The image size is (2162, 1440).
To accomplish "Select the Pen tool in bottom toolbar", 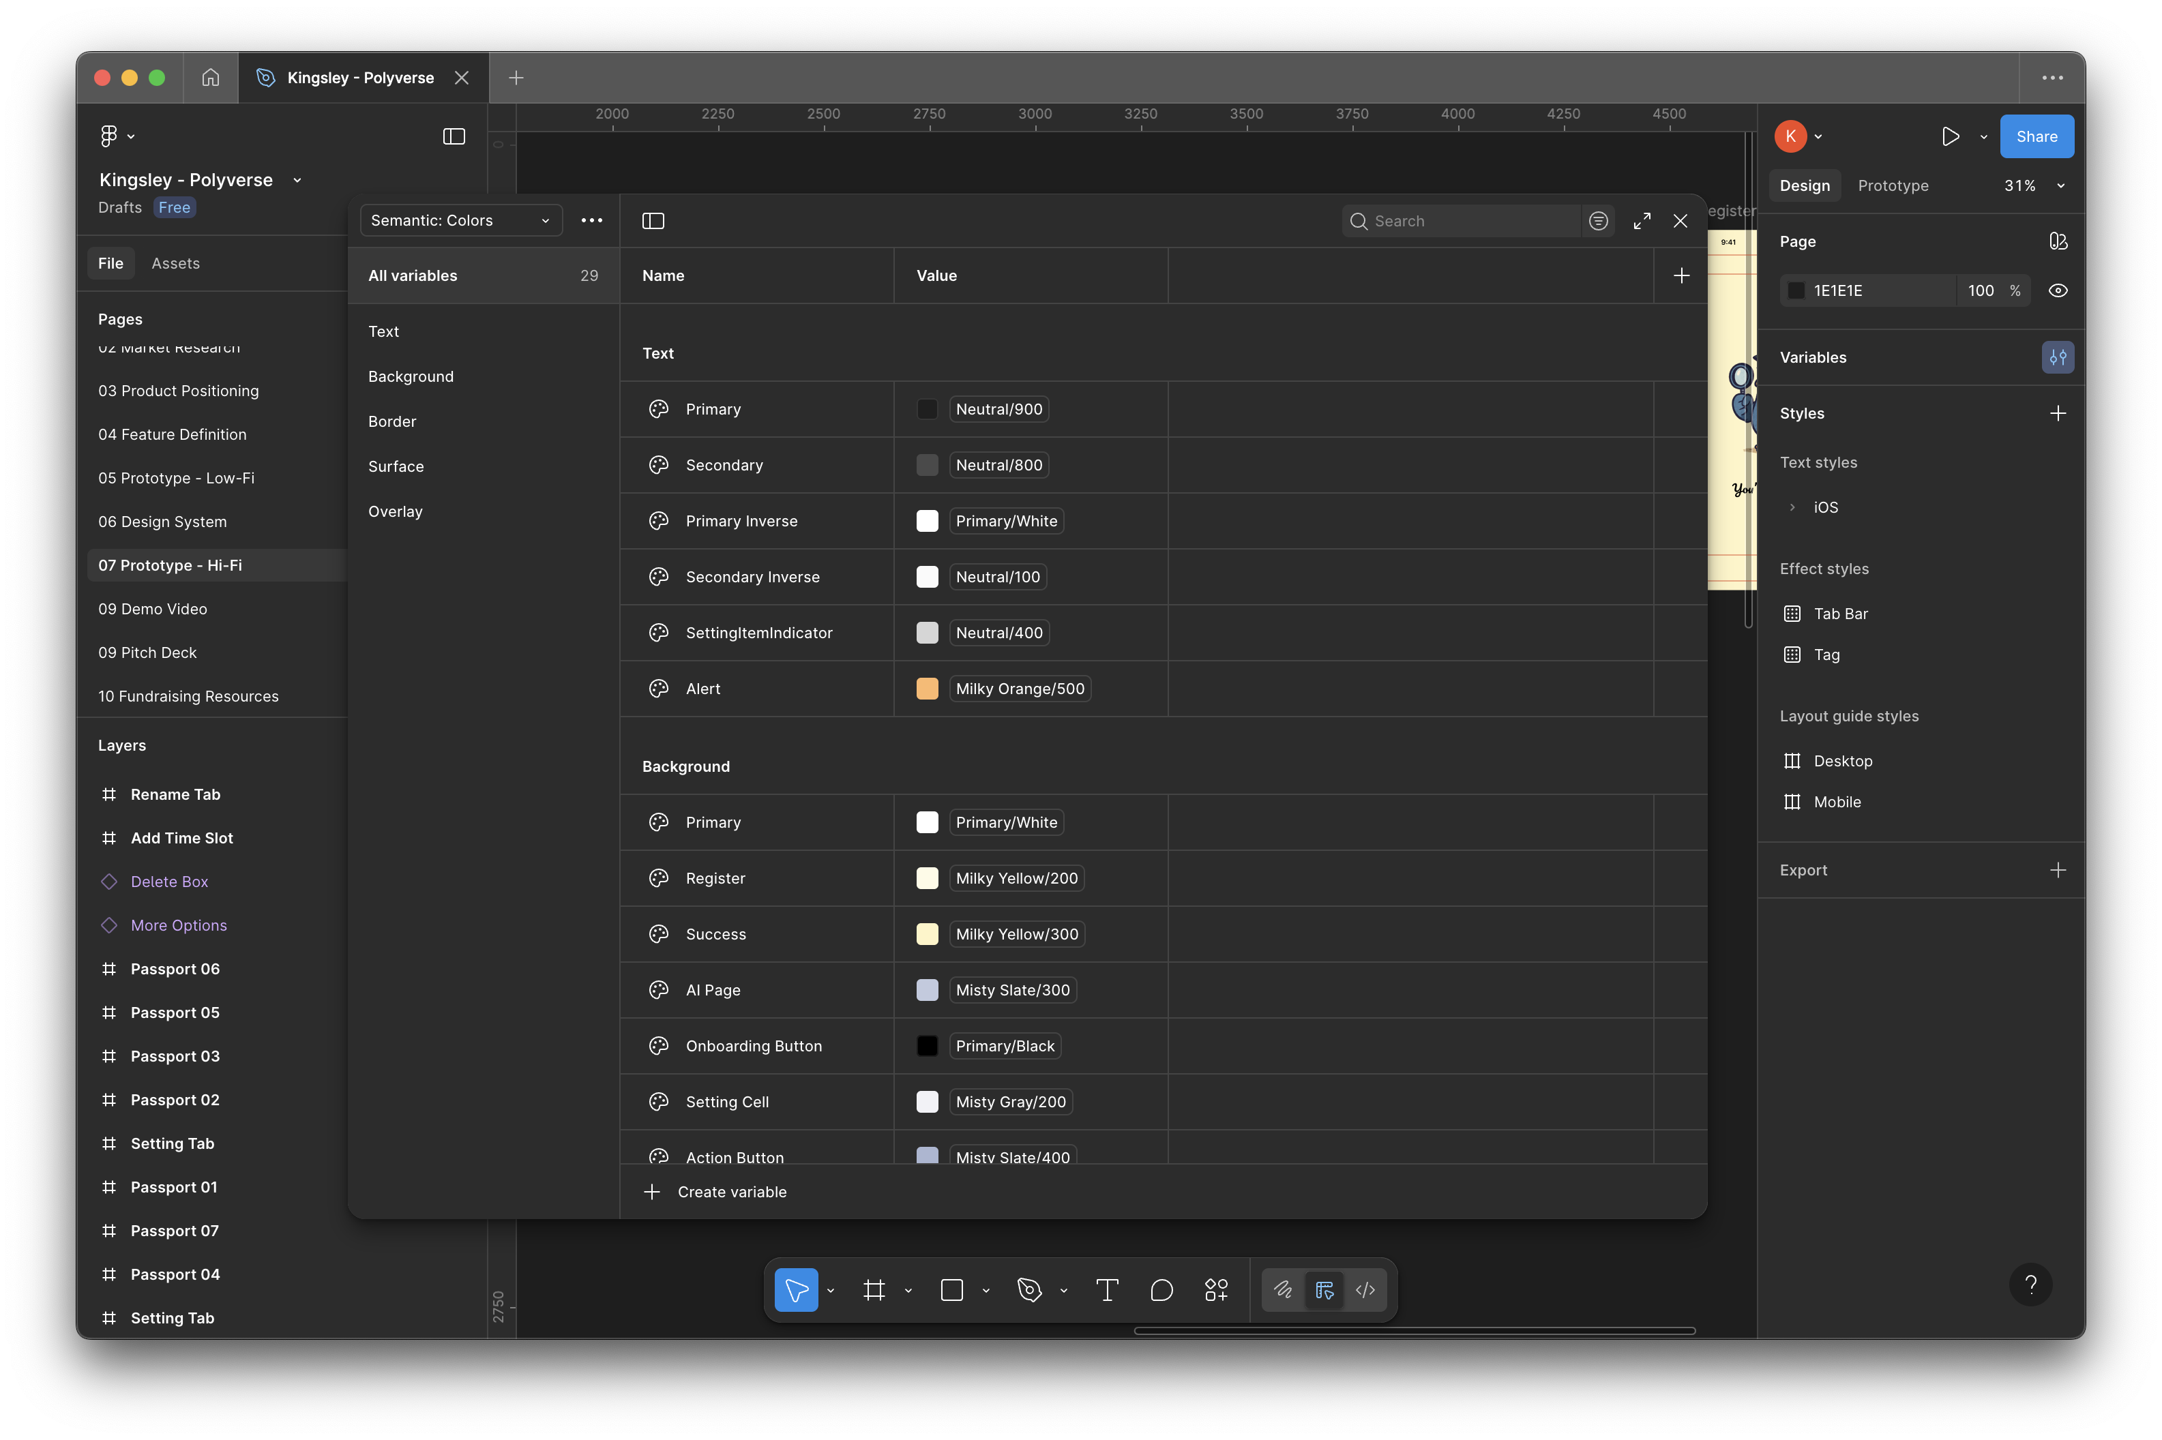I will coord(1028,1289).
